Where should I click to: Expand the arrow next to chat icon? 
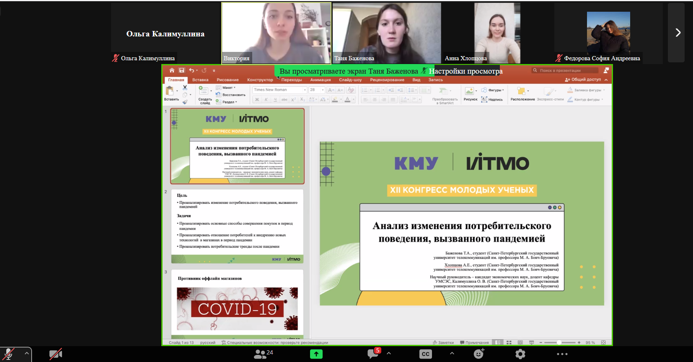(389, 353)
